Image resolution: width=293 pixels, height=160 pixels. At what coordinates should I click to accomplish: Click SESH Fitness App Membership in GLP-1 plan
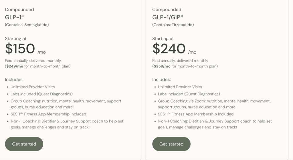48,114
